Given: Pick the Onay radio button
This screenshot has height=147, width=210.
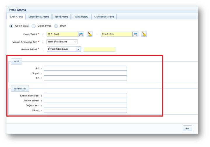Looking at the screenshot, I should point(56,26).
